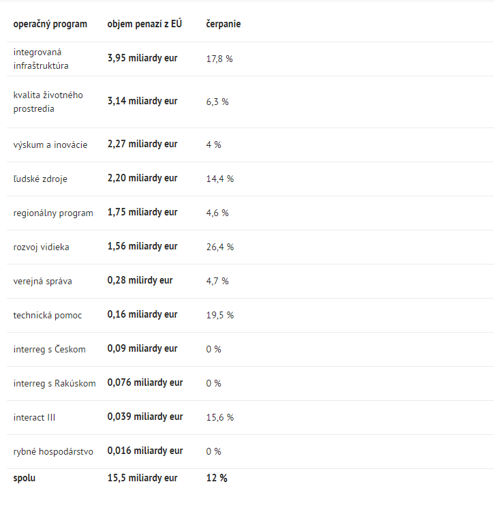Click the 'objem penazí z EÚ' header
Image resolution: width=494 pixels, height=529 pixels.
(144, 24)
